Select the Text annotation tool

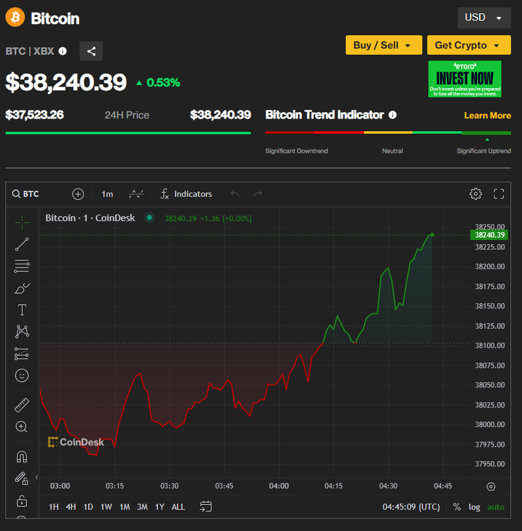point(22,310)
